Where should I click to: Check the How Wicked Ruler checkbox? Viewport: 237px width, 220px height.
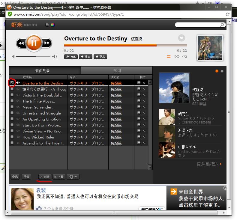12,137
